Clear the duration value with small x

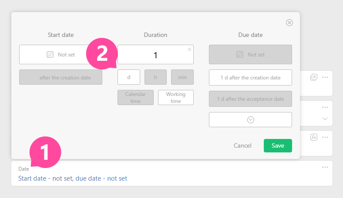[189, 49]
